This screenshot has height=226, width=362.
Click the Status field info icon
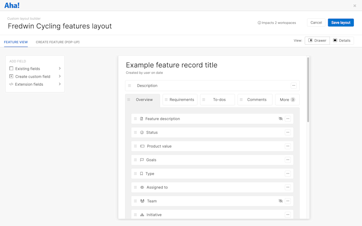142,133
